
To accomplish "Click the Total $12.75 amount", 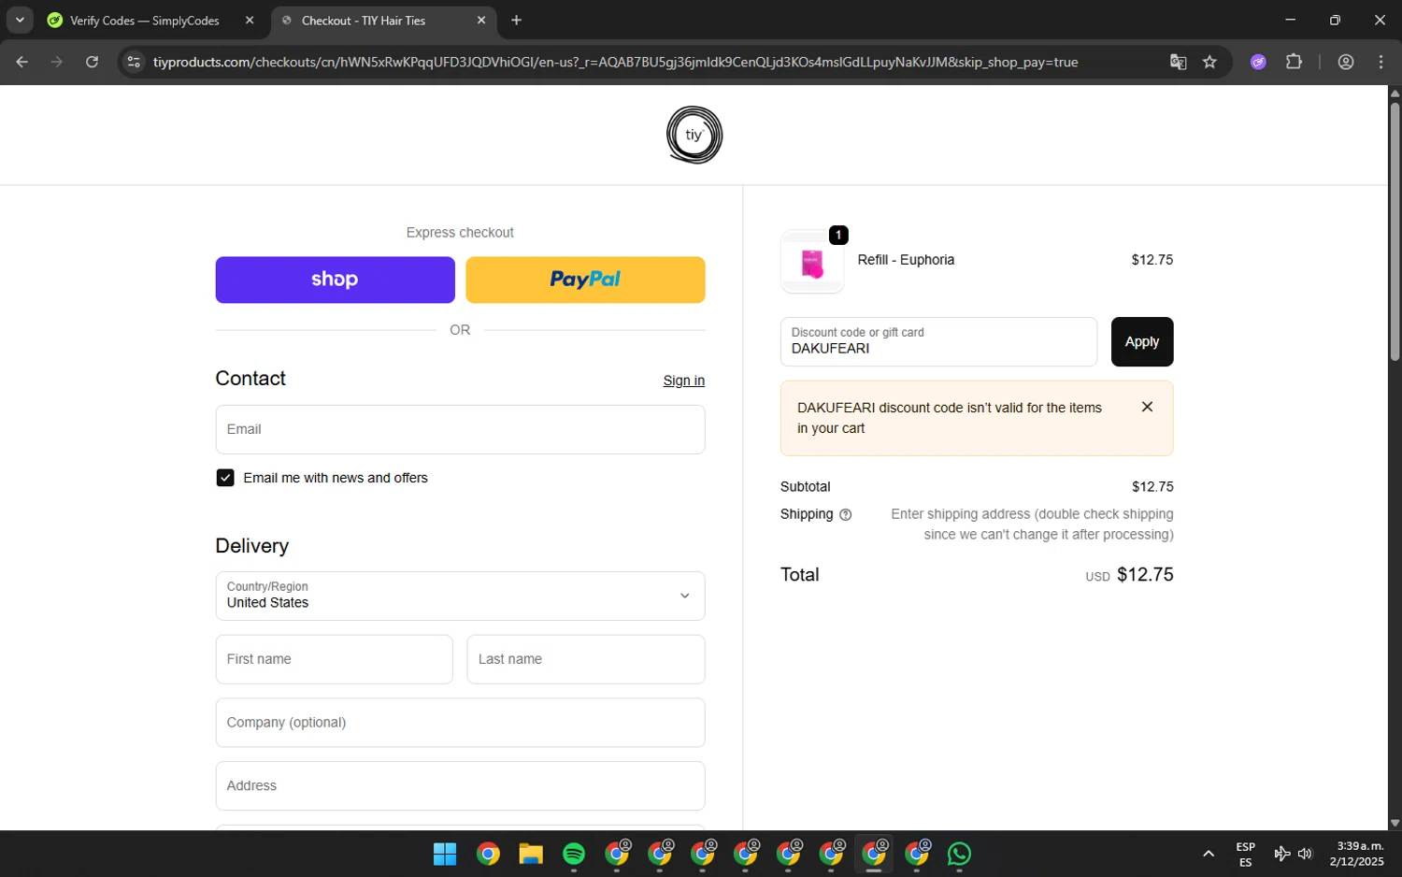I will point(1145,575).
